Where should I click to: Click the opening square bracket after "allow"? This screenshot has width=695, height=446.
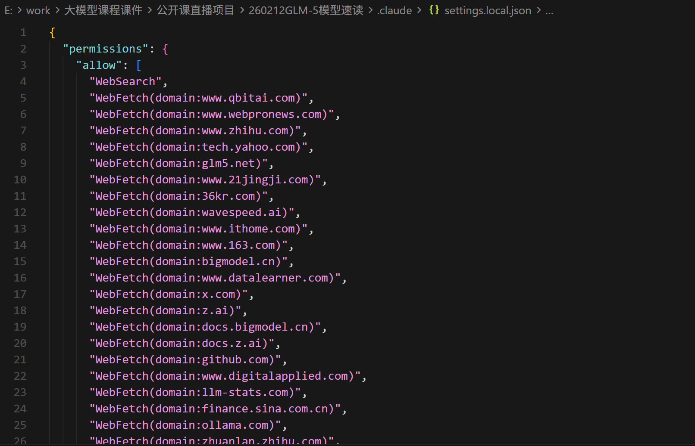click(139, 65)
